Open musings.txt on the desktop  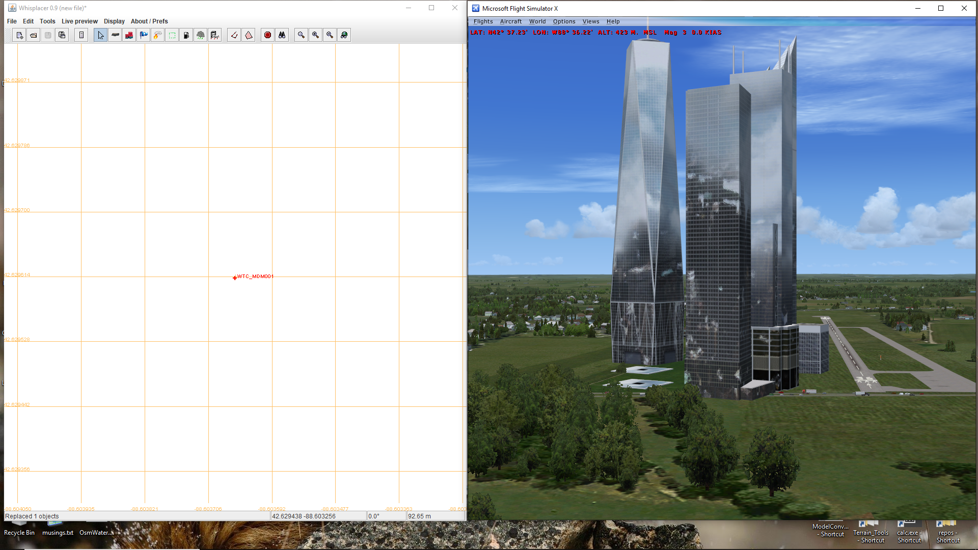(58, 530)
